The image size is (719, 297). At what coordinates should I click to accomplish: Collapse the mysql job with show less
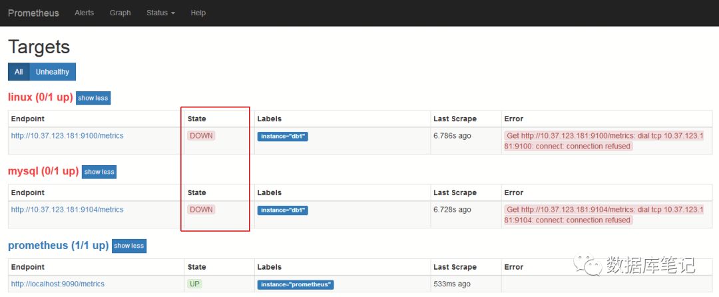click(x=99, y=172)
